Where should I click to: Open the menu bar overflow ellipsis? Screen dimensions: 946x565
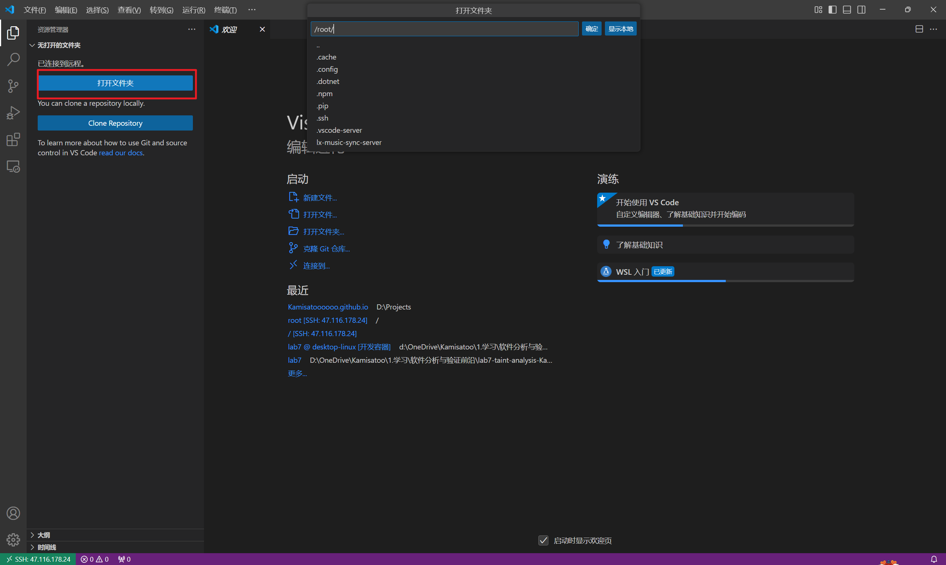click(x=252, y=10)
